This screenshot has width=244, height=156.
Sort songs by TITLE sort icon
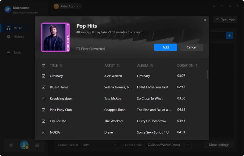(x=61, y=66)
